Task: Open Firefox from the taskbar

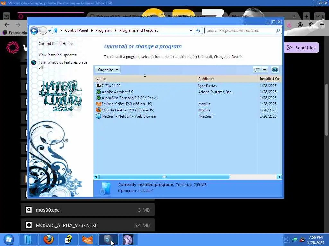Action: tap(49, 240)
